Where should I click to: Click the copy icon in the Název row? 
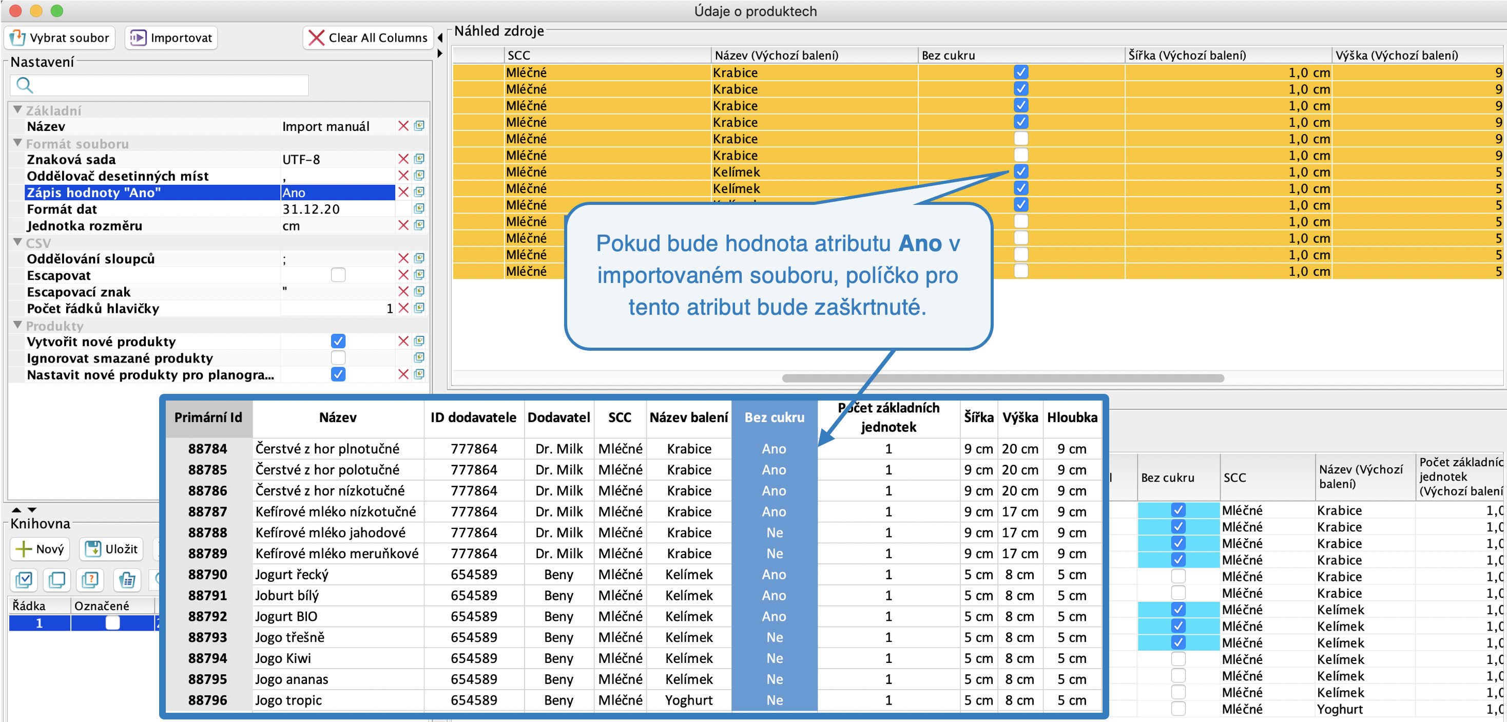coord(419,126)
